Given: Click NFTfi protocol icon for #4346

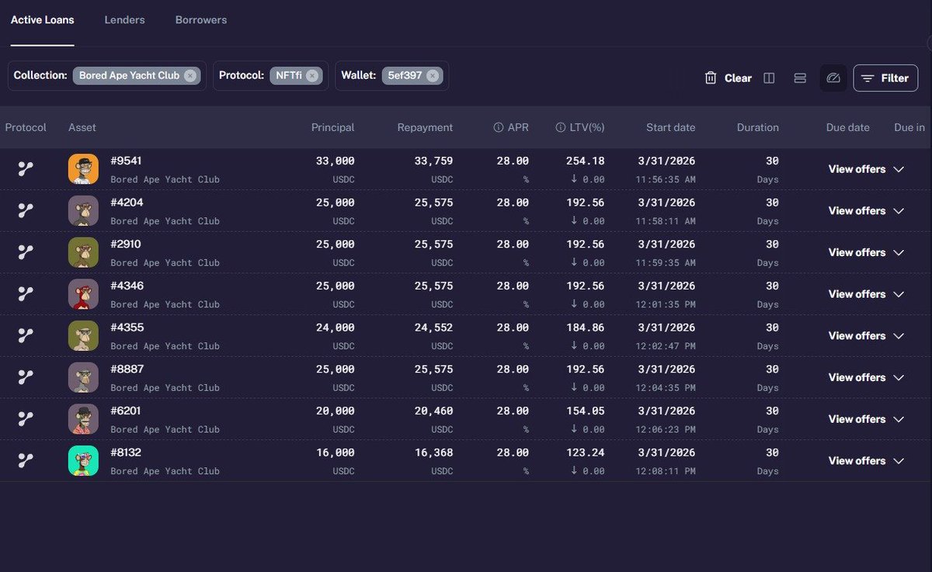Looking at the screenshot, I should click(x=26, y=294).
